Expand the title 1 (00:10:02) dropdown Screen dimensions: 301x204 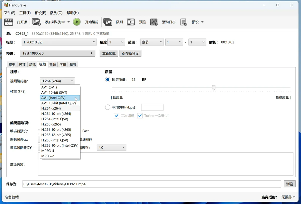[59, 42]
